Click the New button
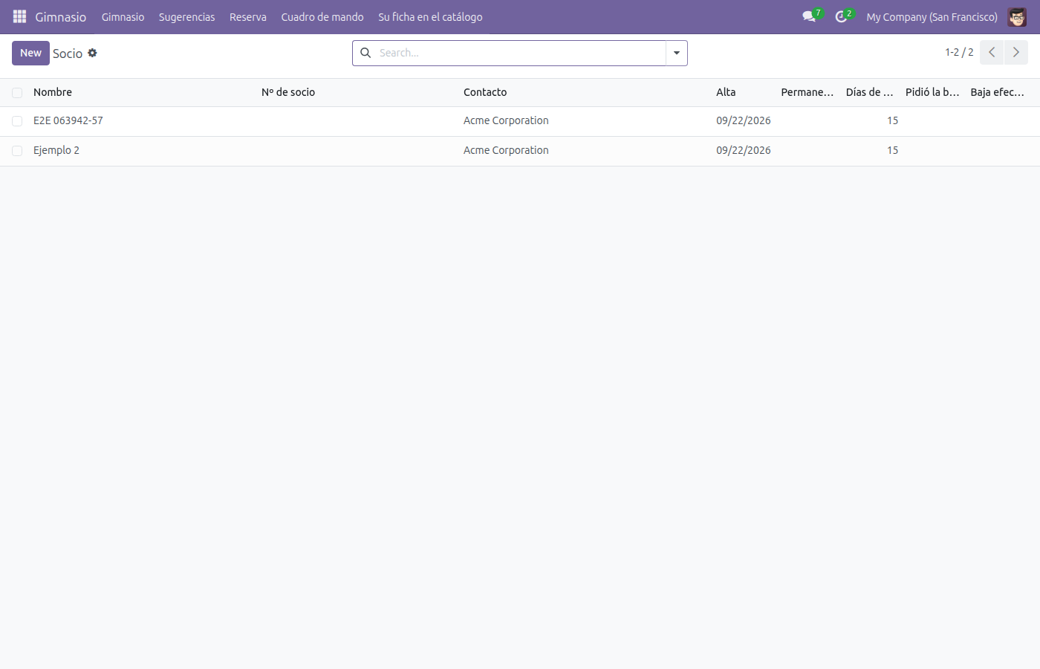This screenshot has width=1040, height=669. tap(30, 53)
